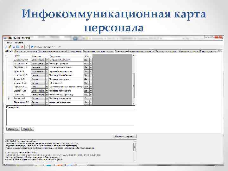228x171 pixels.
Task: Click the grid scrollbar down arrow
Action: [134, 104]
